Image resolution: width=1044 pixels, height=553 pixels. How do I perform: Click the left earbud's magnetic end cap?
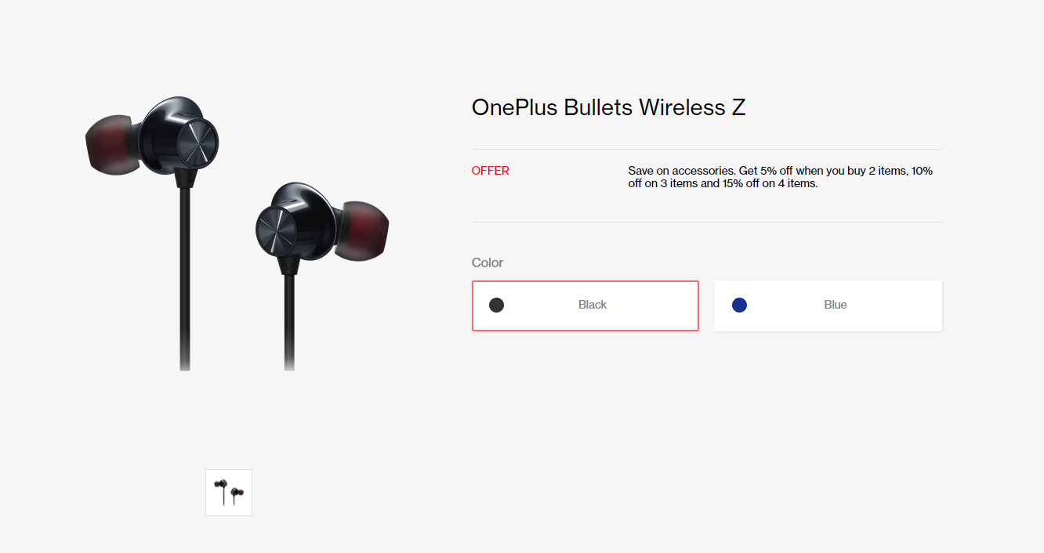198,144
